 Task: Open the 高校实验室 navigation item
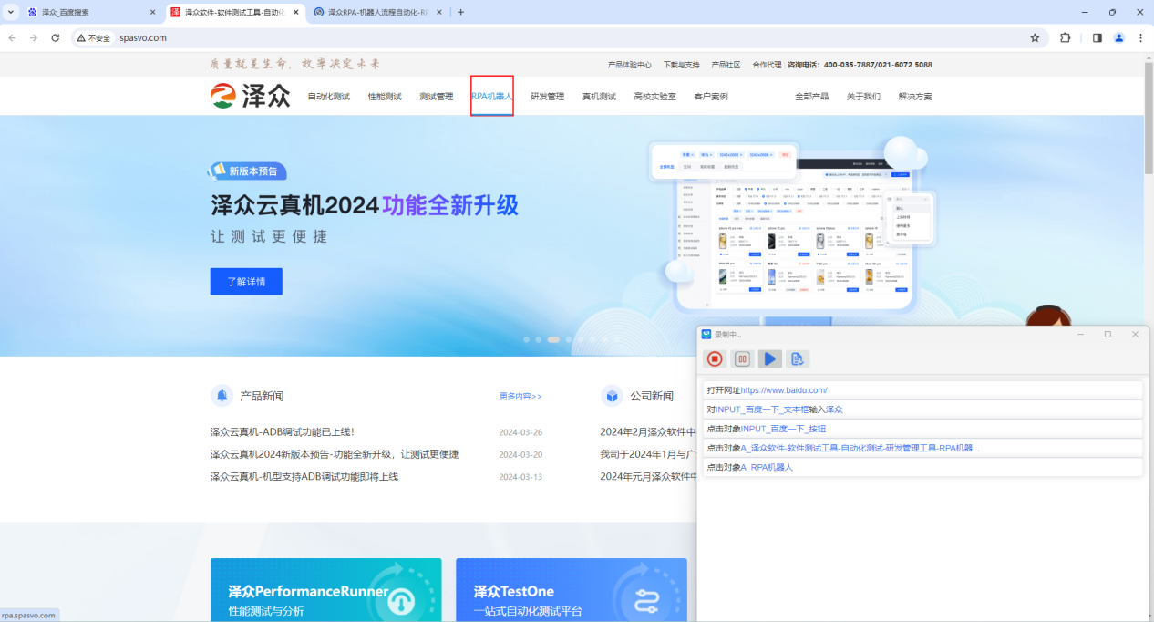coord(655,97)
